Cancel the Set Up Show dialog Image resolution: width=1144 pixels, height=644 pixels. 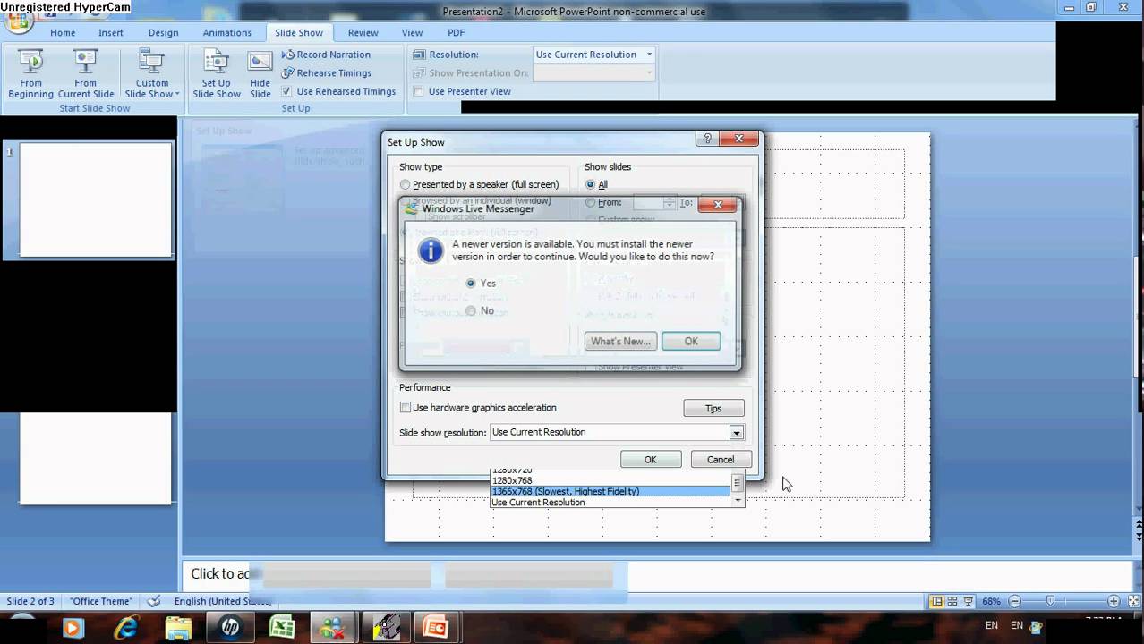click(721, 460)
